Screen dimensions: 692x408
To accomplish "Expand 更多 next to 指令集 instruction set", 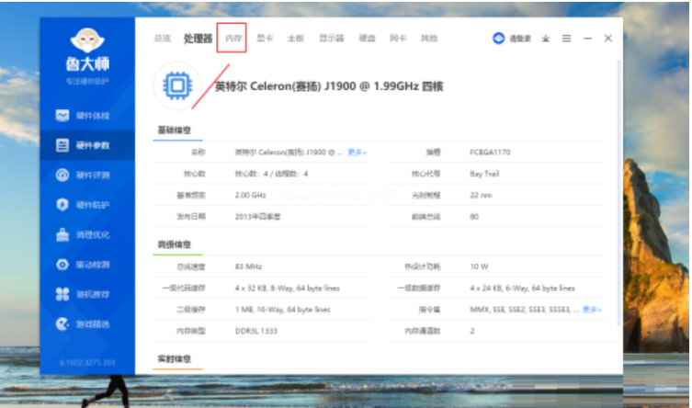I will coord(592,310).
